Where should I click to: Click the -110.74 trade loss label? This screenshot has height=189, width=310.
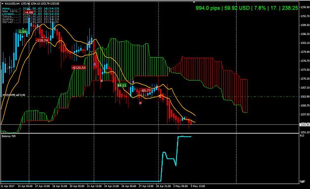tap(42, 40)
